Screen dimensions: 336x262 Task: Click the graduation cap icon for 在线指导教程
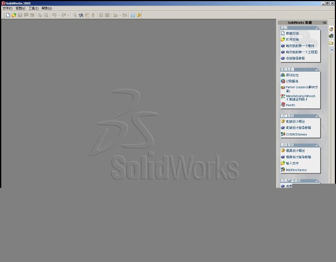click(x=283, y=58)
